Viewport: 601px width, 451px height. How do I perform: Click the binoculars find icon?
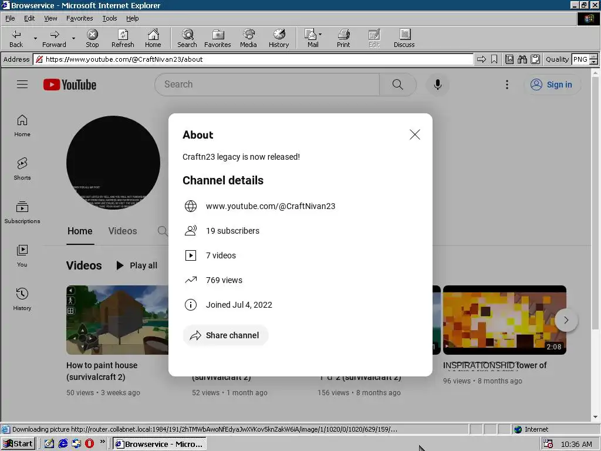tap(522, 59)
